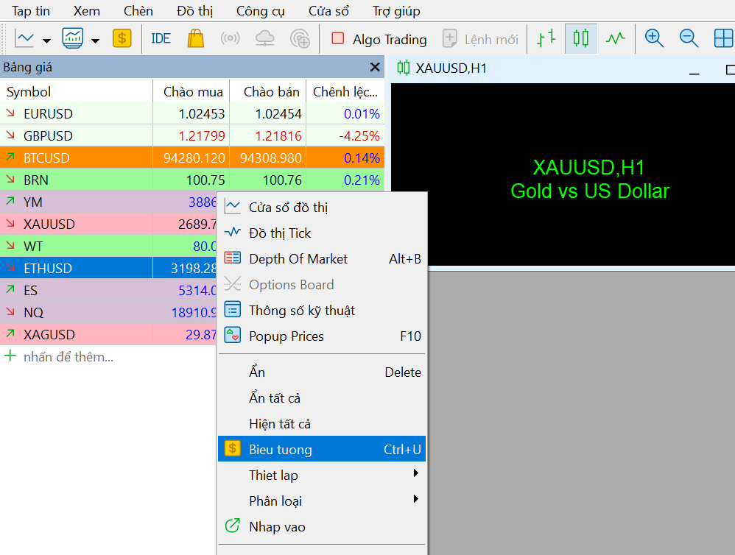Select the WT symbol row
The height and width of the screenshot is (555, 735).
[108, 246]
